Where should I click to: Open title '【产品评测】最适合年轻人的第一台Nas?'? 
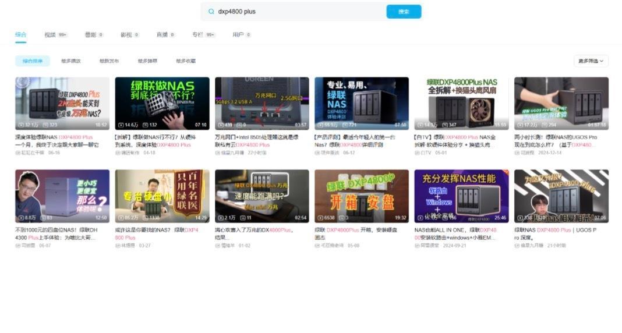(355, 141)
